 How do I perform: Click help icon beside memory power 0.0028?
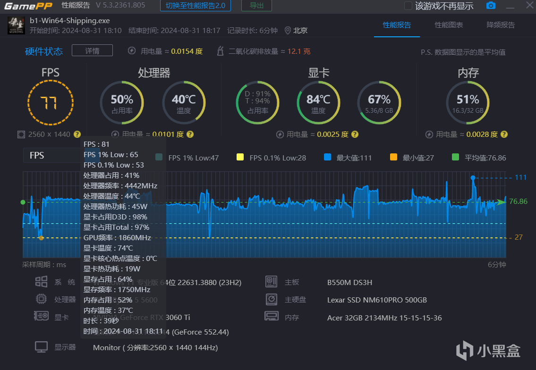[504, 134]
